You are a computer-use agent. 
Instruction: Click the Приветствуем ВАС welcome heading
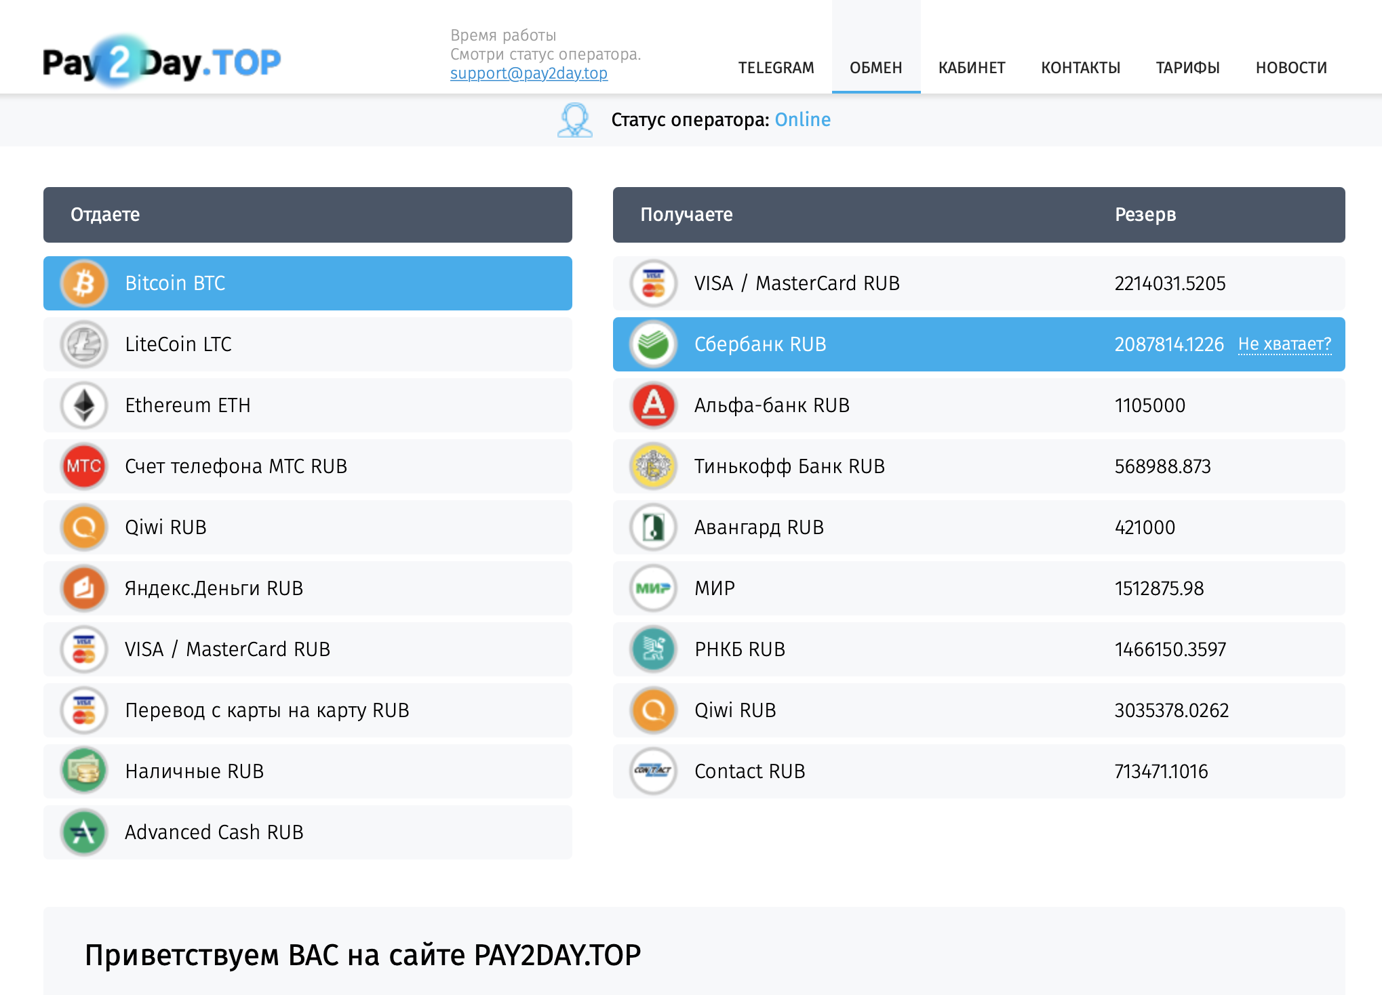363,955
